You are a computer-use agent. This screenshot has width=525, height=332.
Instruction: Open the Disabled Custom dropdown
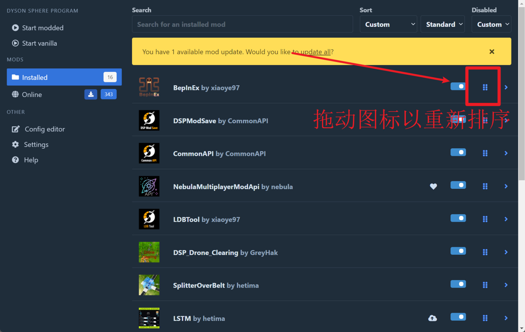(492, 24)
